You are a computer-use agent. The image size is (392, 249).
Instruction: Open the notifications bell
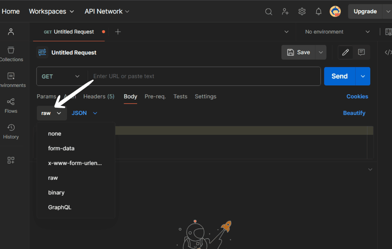pyautogui.click(x=318, y=12)
